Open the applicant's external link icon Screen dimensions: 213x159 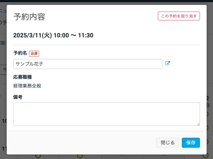click(x=168, y=64)
